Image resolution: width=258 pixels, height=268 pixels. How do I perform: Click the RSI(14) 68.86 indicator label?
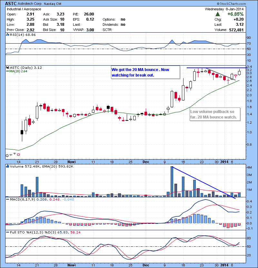pos(23,35)
